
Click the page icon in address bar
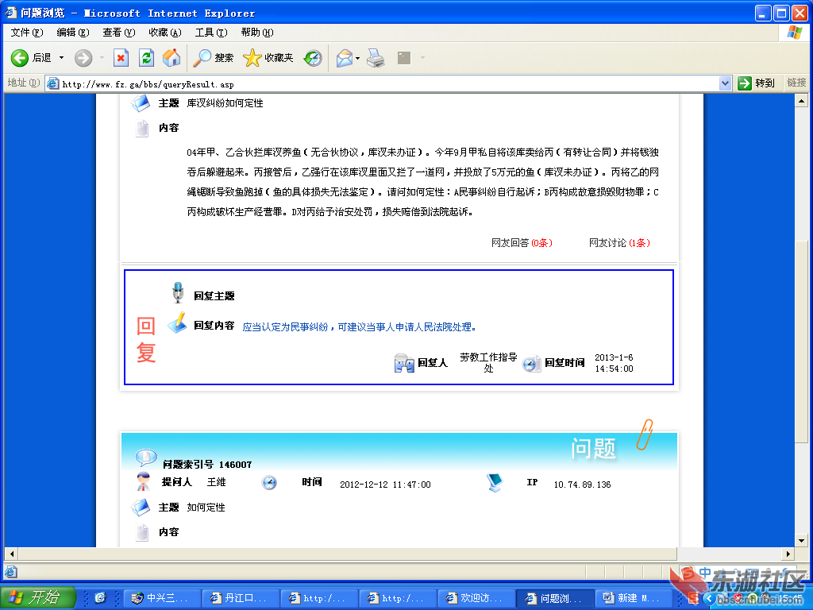(52, 83)
